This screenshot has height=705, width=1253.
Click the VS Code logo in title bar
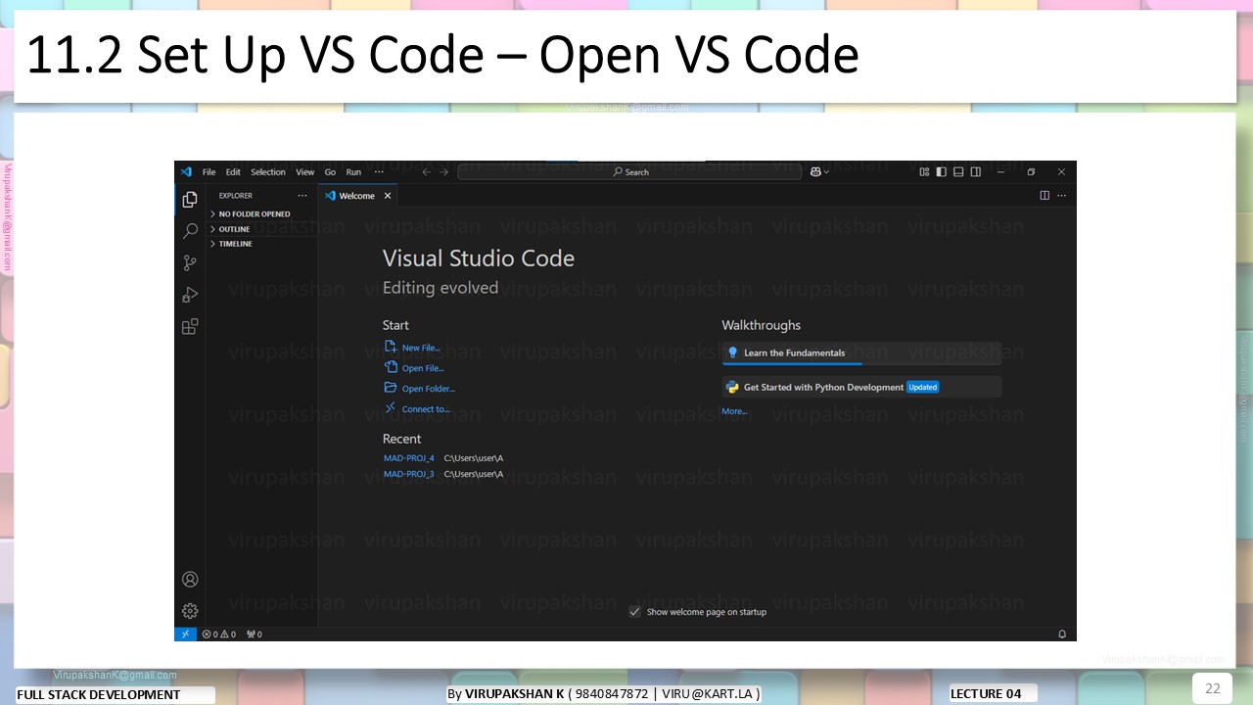pyautogui.click(x=186, y=171)
